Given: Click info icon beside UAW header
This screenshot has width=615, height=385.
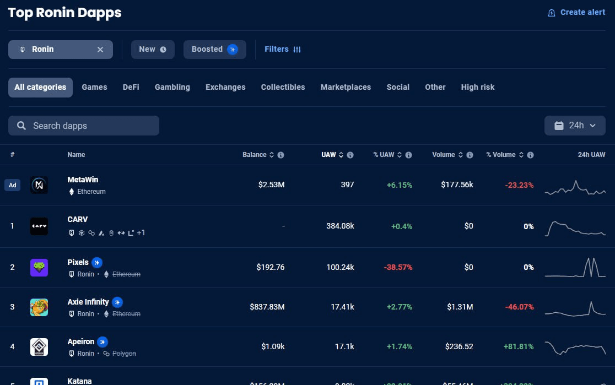Looking at the screenshot, I should point(350,155).
